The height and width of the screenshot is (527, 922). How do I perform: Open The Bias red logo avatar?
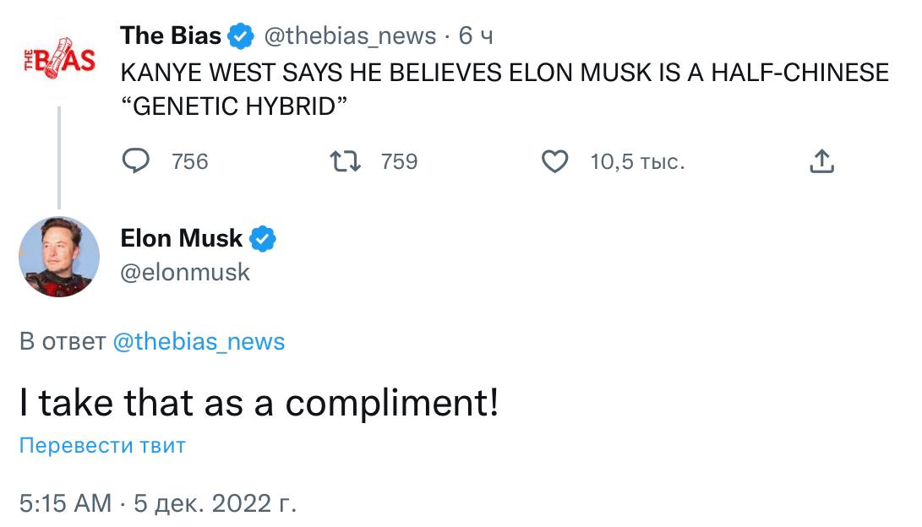59,60
